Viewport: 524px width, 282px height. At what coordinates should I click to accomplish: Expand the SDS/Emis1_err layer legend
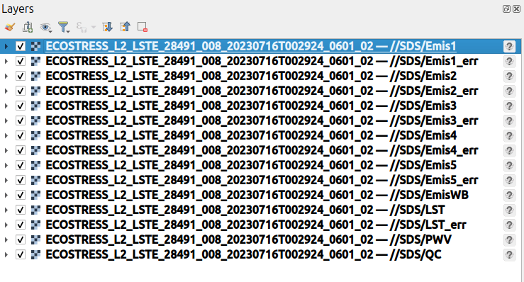[6, 61]
